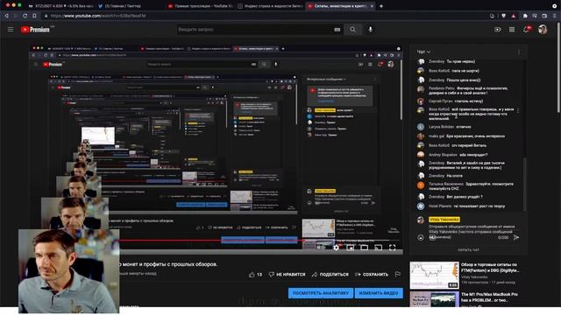Open the account avatar menu in YouTube header
The image size is (561, 315).
point(543,30)
